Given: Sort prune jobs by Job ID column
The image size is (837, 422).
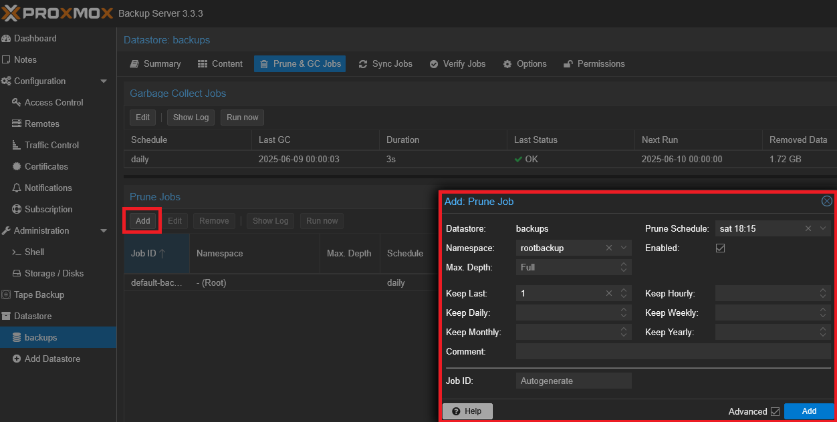Looking at the screenshot, I should 156,254.
